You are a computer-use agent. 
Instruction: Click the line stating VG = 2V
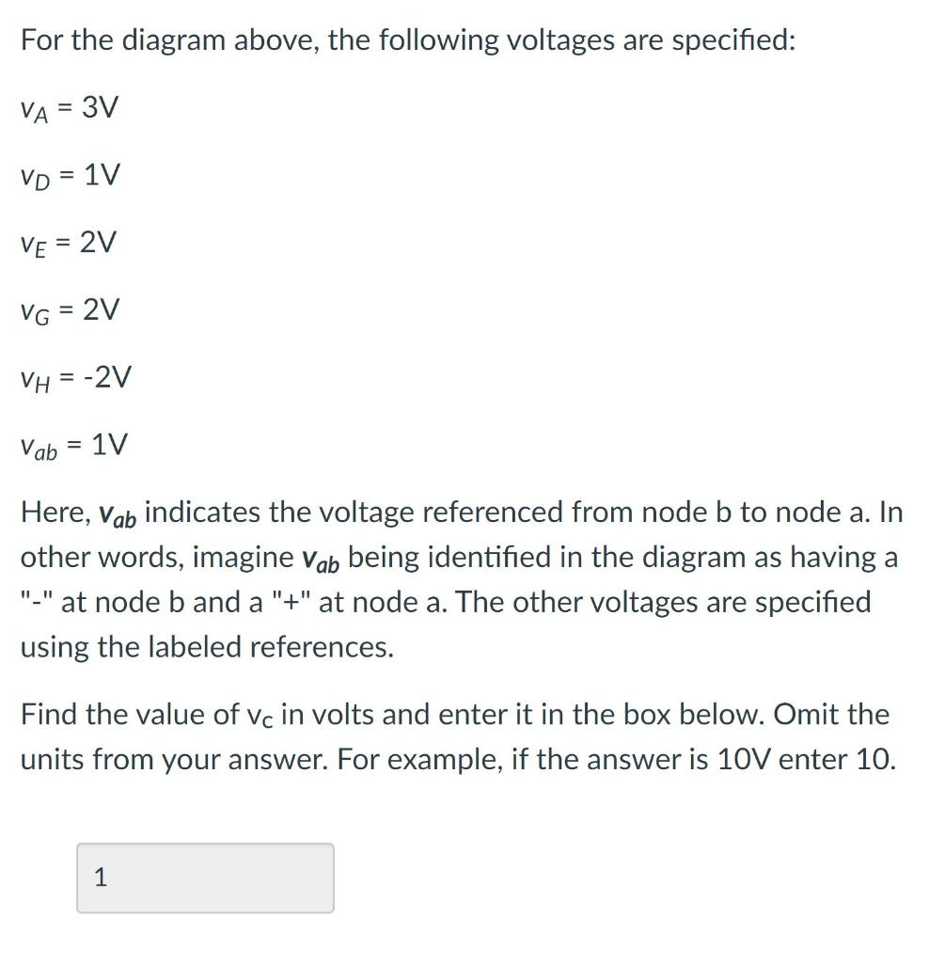pyautogui.click(x=70, y=310)
